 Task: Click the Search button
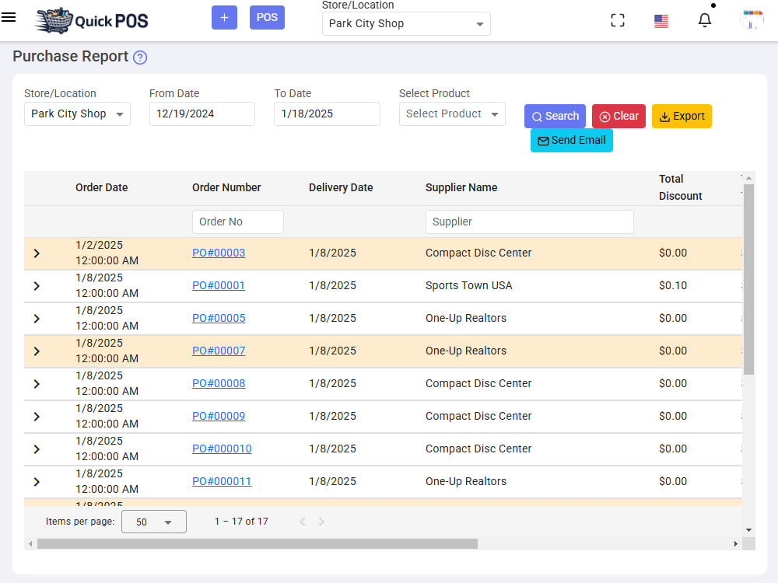[x=555, y=116]
